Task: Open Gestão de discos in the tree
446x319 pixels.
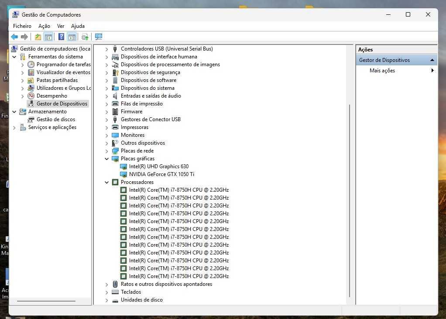Action: 56,119
